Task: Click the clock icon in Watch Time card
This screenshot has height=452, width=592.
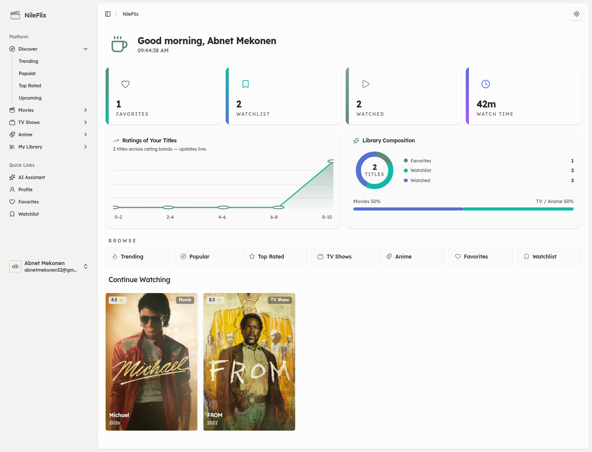Action: [486, 84]
